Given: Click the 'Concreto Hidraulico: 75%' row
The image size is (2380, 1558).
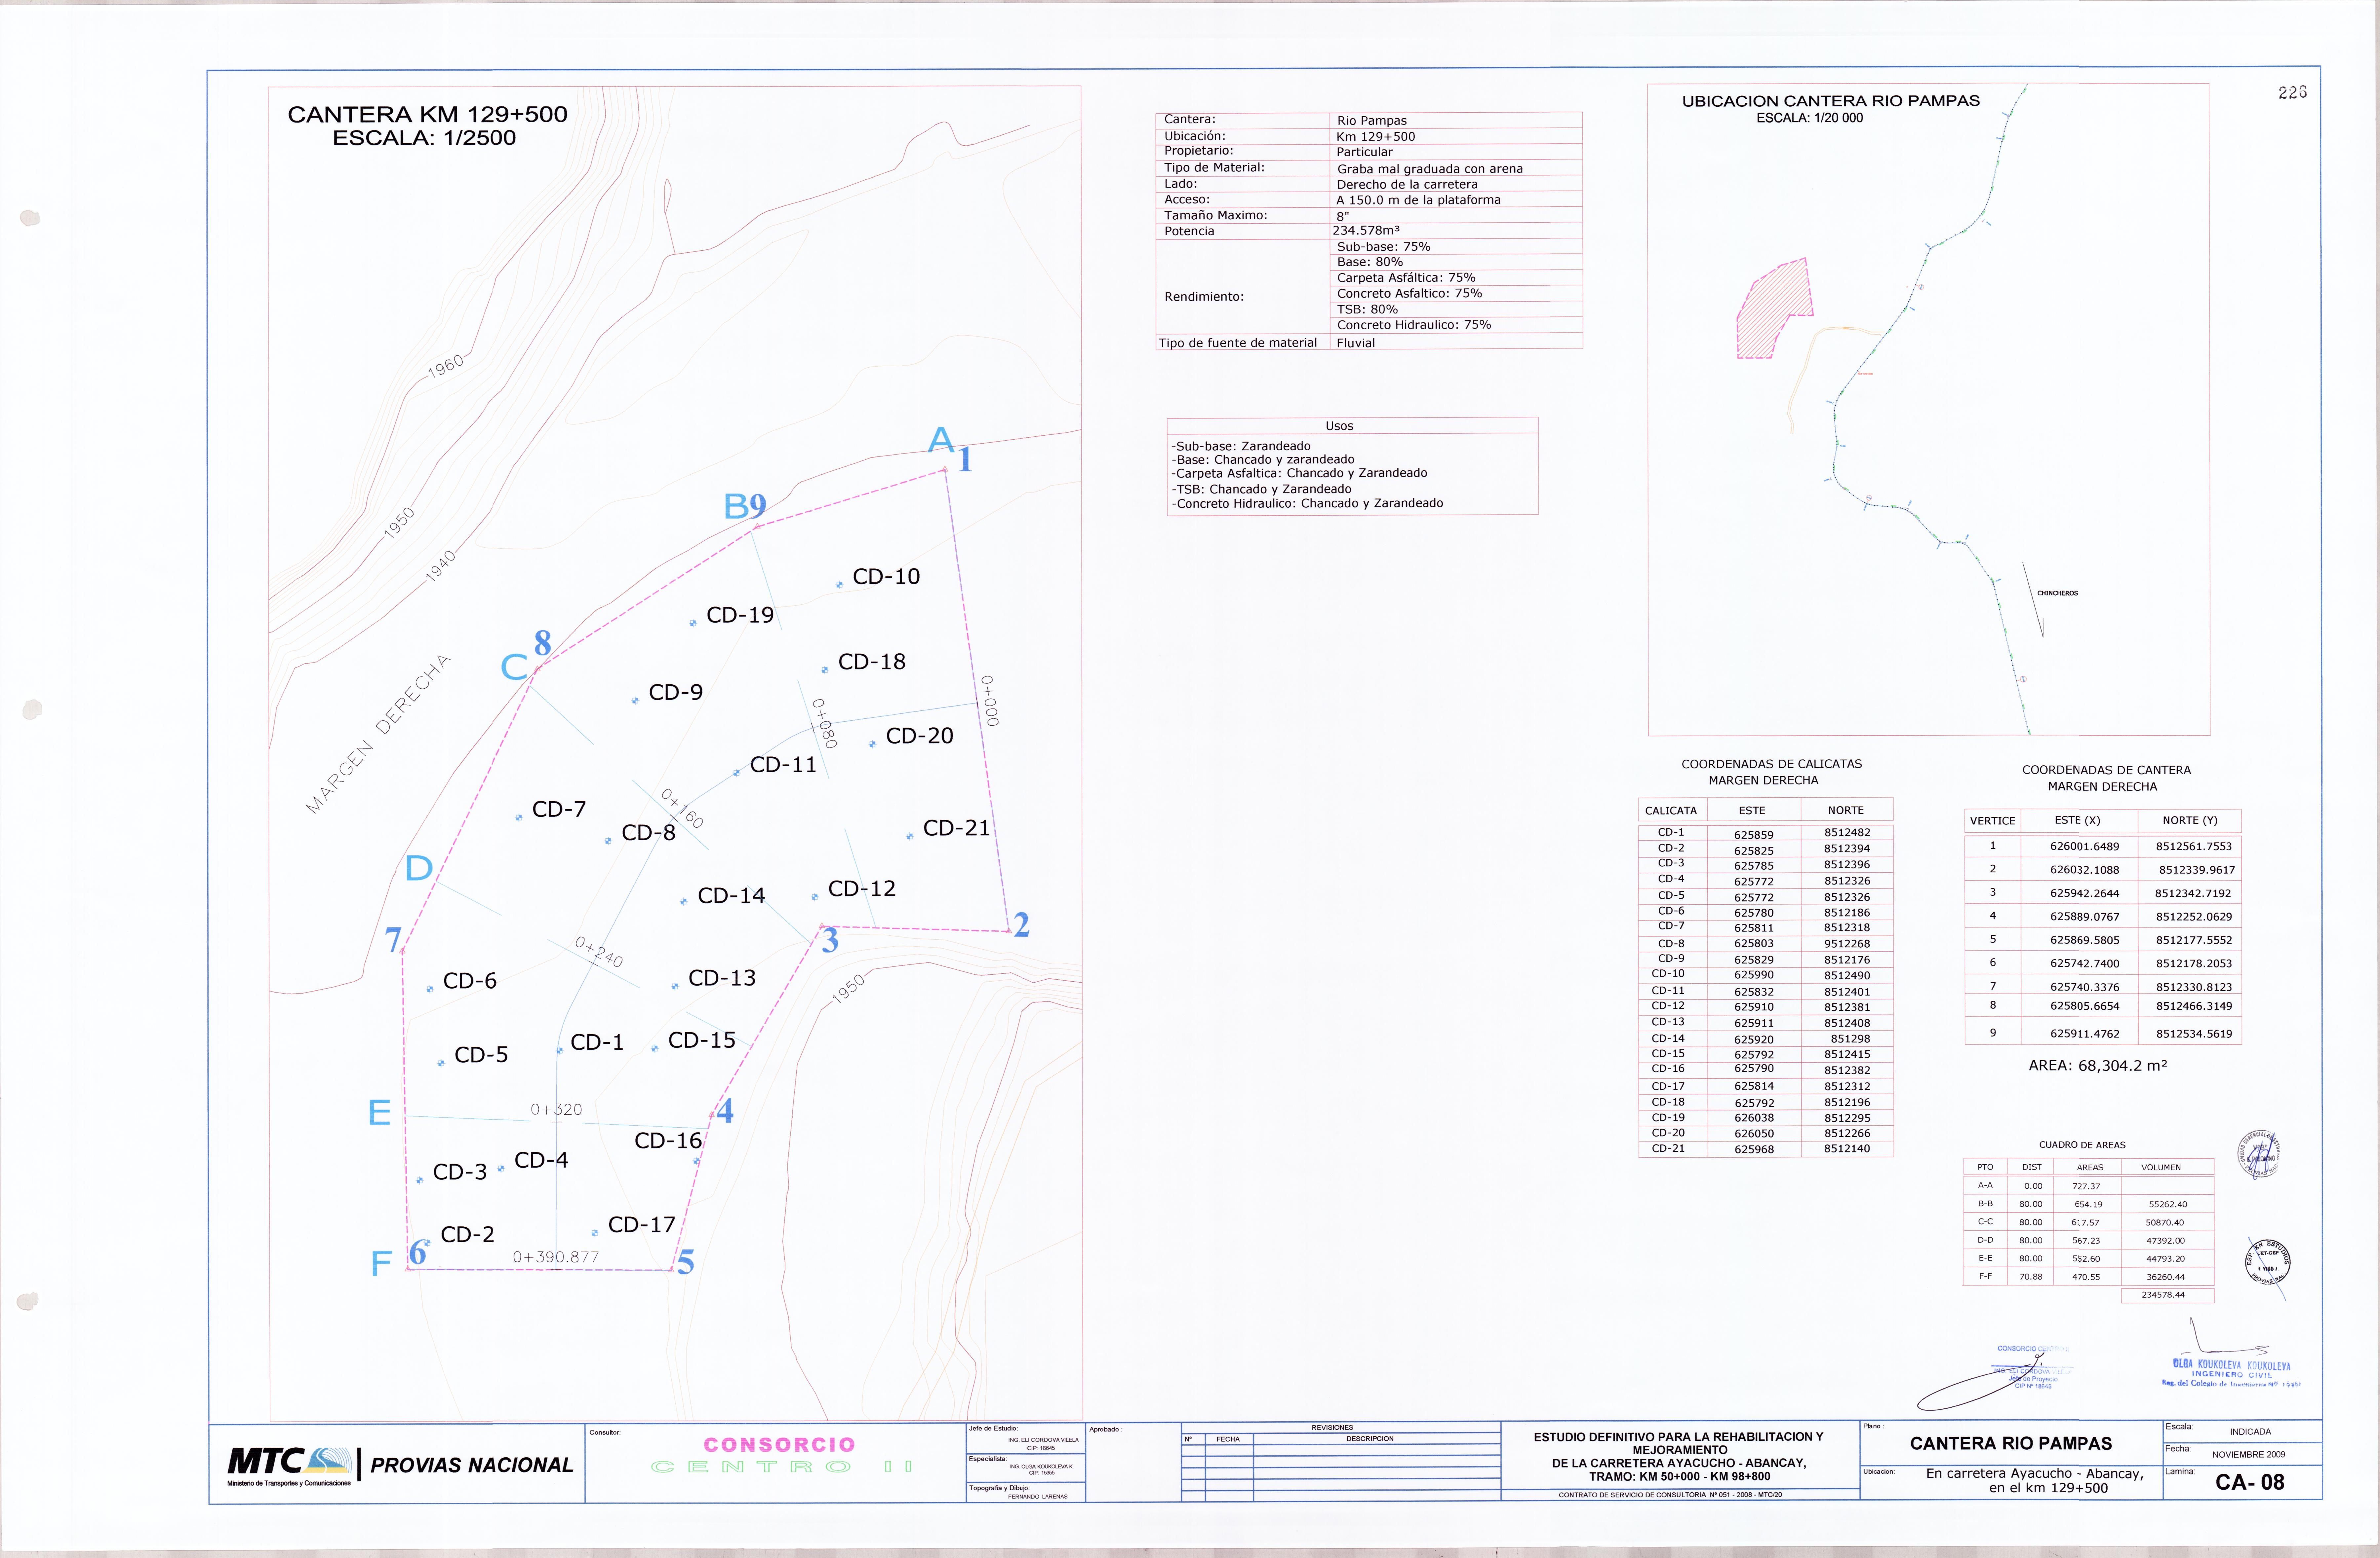Looking at the screenshot, I should coord(1456,325).
